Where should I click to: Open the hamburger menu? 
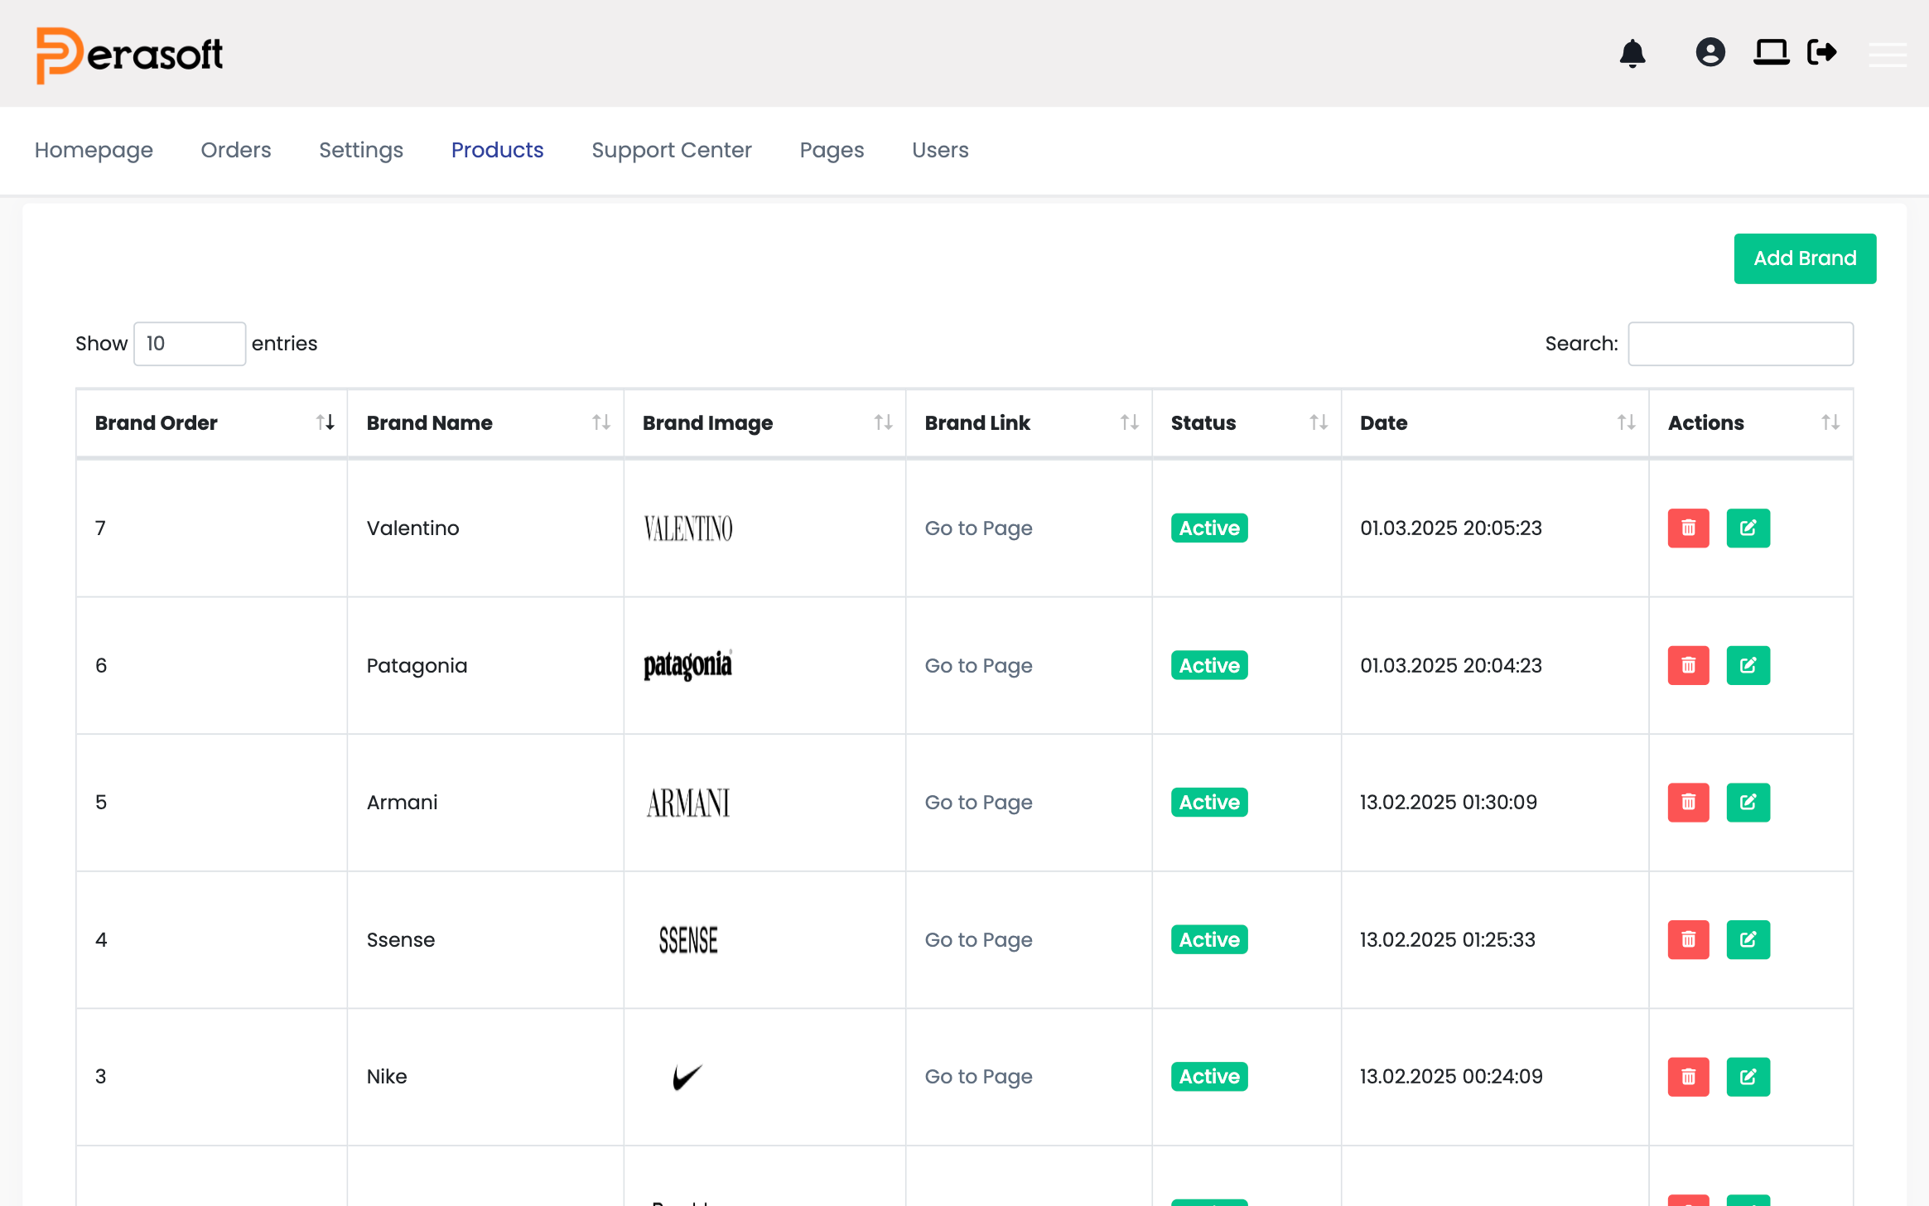[x=1888, y=55]
